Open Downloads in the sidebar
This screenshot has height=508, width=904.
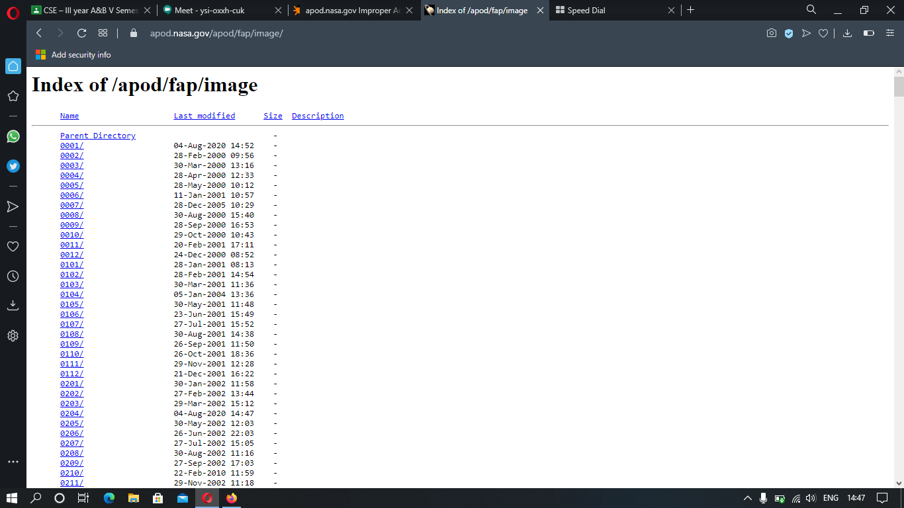(13, 306)
